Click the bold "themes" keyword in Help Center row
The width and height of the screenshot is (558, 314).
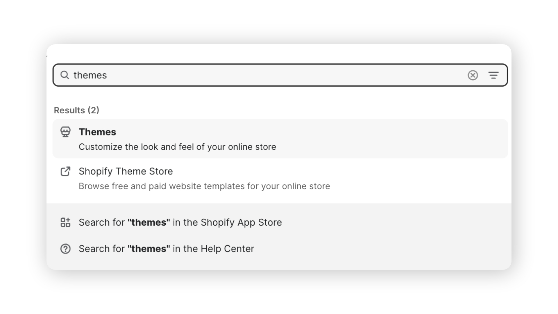(149, 249)
